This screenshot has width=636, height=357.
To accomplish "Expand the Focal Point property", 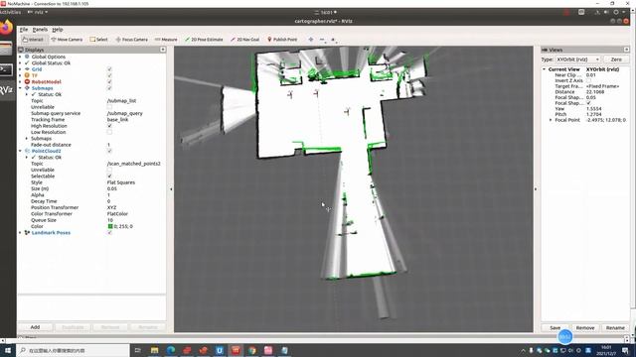I will [x=551, y=120].
